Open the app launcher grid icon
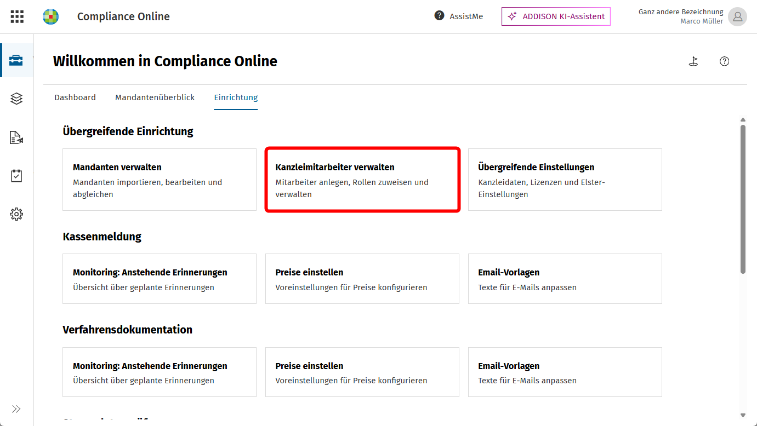 pos(17,16)
